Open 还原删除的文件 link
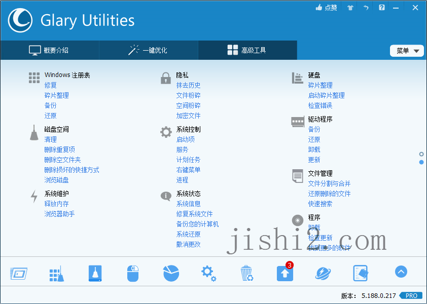 (x=329, y=194)
